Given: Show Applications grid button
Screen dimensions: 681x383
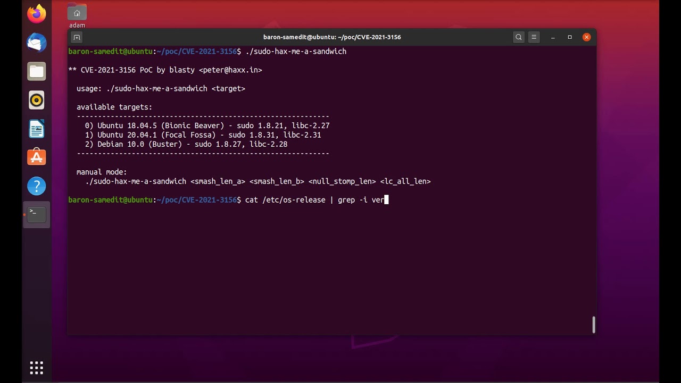Looking at the screenshot, I should coord(37,368).
